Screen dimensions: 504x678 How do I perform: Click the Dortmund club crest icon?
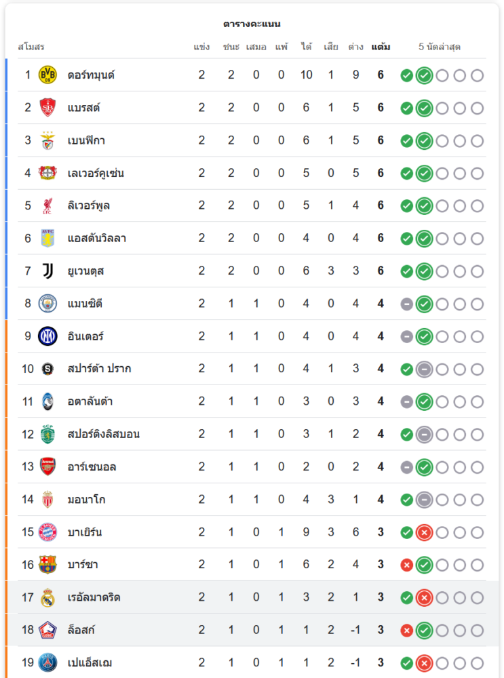47,75
